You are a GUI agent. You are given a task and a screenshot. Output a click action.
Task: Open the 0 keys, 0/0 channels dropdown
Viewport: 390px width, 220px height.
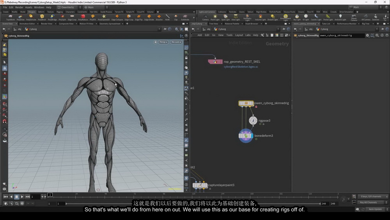(x=373, y=196)
